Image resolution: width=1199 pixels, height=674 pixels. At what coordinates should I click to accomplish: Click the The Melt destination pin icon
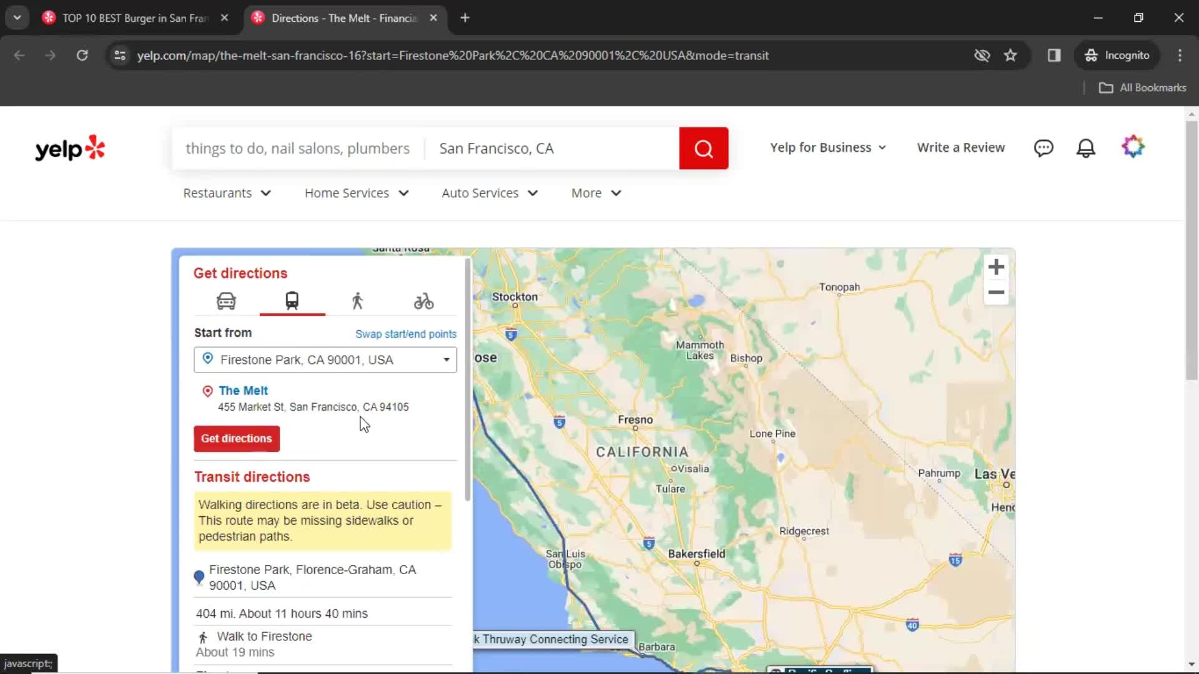(x=207, y=391)
